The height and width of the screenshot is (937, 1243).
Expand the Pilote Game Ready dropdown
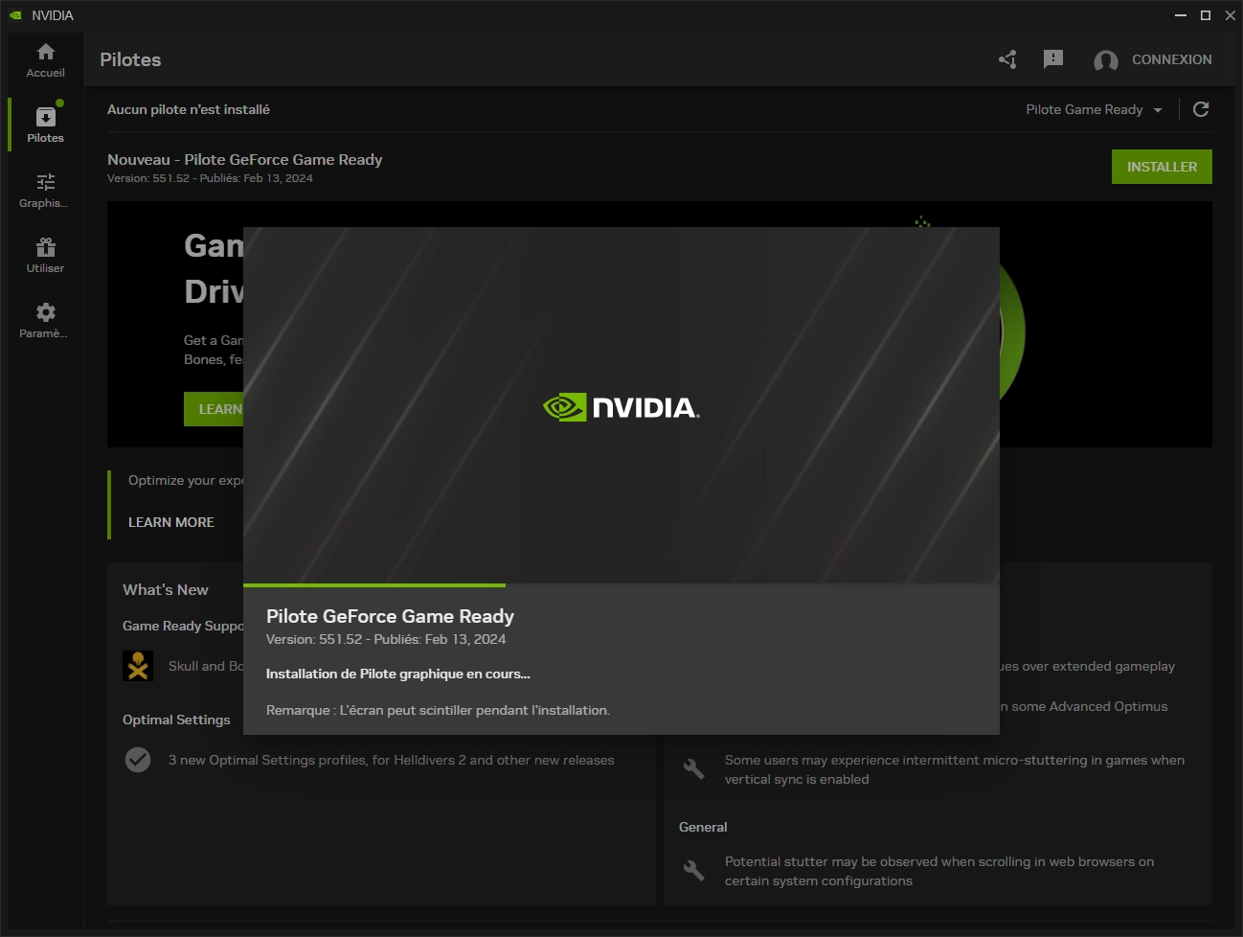[1094, 109]
